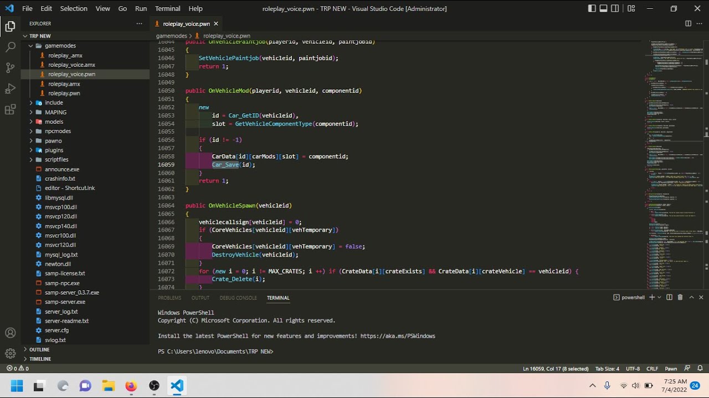This screenshot has height=398, width=709.
Task: Go to line via Ln 16059 status
Action: tap(556, 368)
